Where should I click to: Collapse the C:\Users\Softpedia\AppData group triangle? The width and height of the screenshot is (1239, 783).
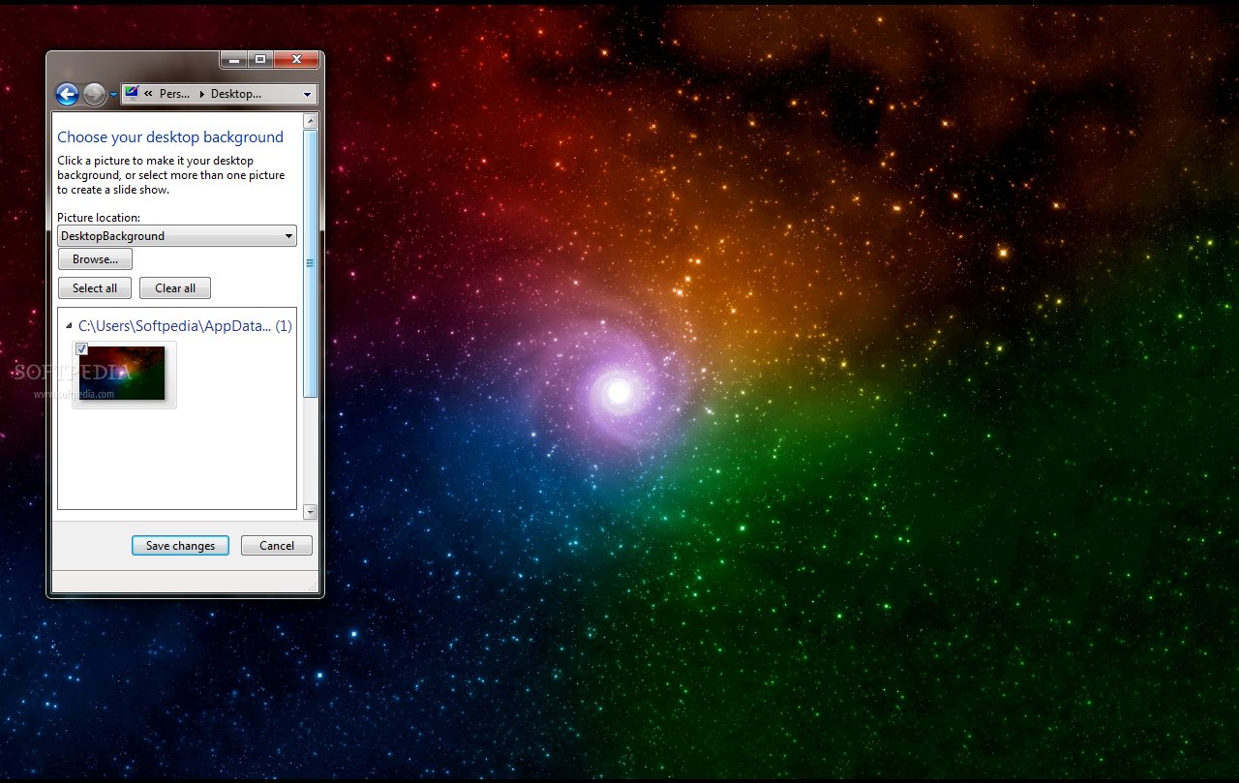coord(68,327)
